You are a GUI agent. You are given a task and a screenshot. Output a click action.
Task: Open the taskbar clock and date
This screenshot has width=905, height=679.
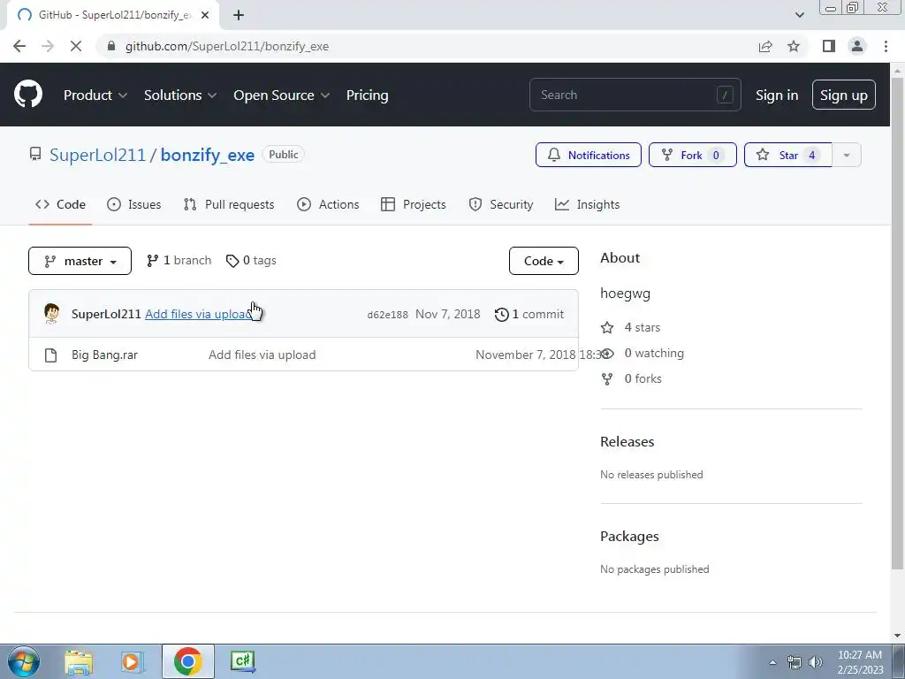860,662
